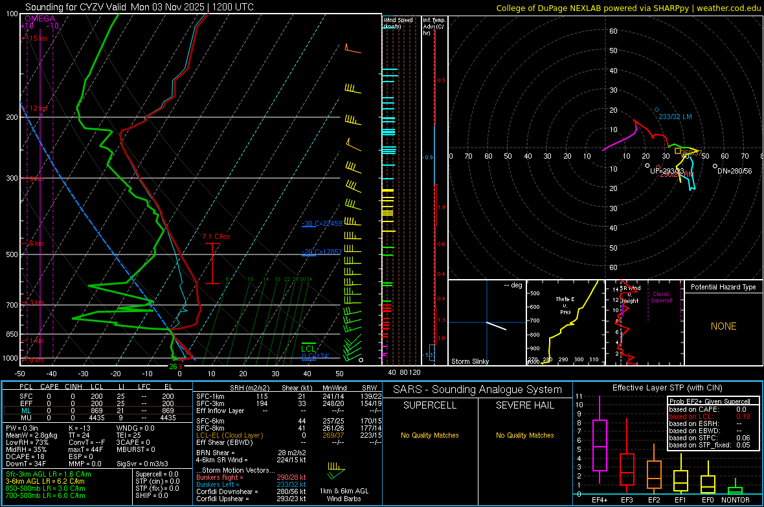Click 'Sfc-3km AGL LR = 1.6 C/km'

click(49, 474)
